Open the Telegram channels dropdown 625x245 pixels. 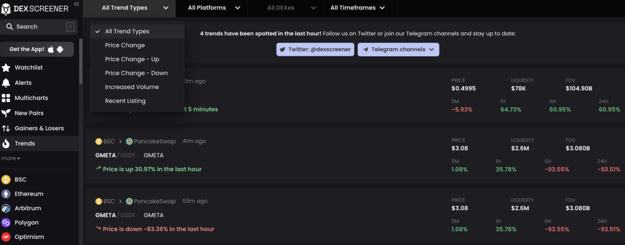[x=398, y=49]
